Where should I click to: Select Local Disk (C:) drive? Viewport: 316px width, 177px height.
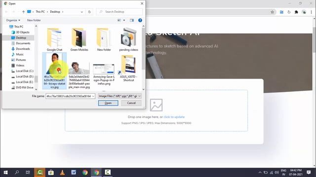pyautogui.click(x=22, y=71)
